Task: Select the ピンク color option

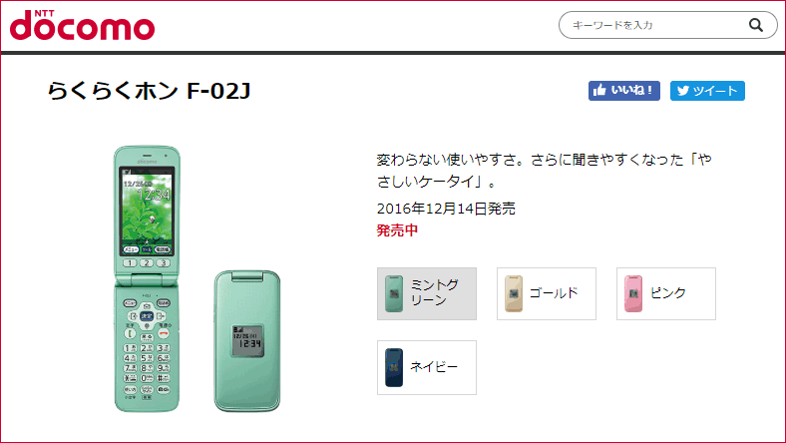Action: [666, 293]
